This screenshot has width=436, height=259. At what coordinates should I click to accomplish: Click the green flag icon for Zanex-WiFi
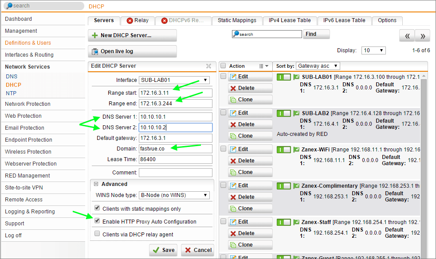[296, 150]
